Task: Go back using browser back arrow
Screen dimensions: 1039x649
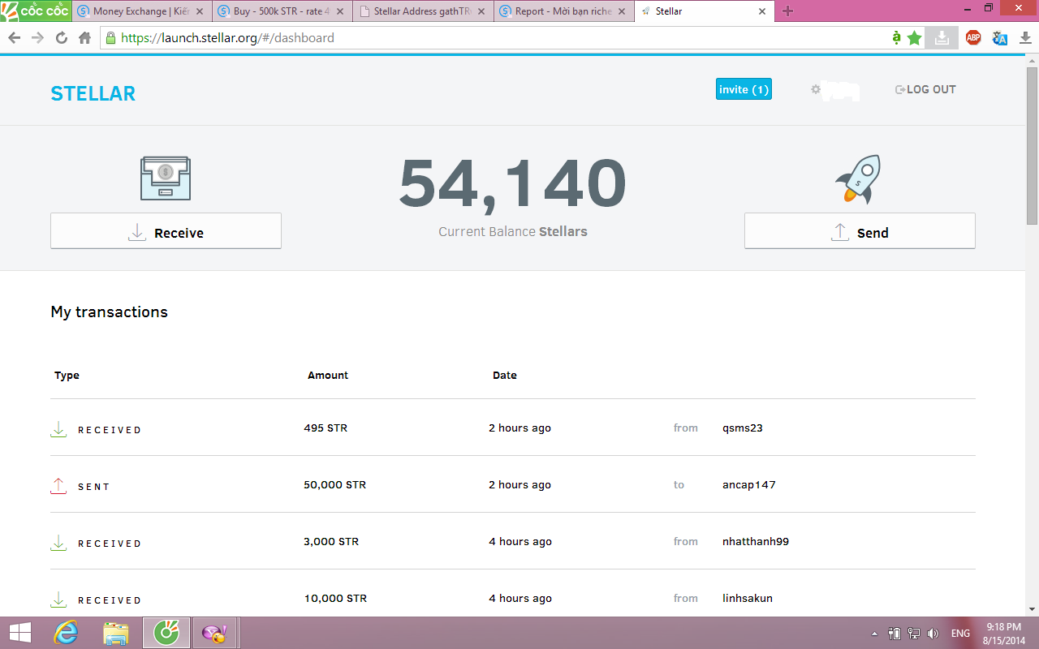Action: pyautogui.click(x=14, y=38)
